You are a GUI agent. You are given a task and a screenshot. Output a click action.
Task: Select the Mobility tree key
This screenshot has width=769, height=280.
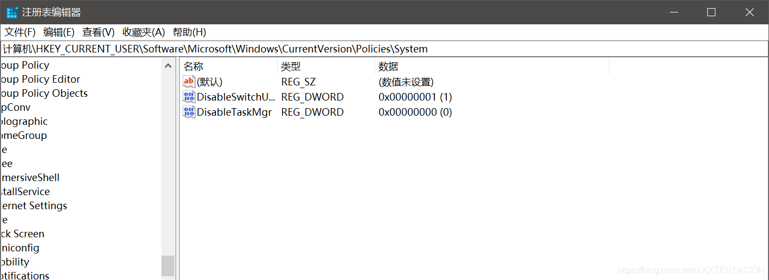click(x=15, y=262)
